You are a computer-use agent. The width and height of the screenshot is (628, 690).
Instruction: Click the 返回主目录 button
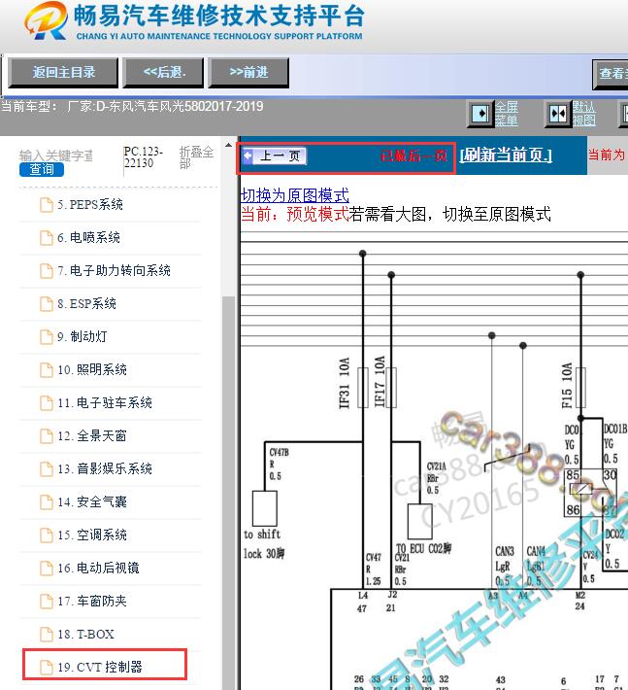(x=63, y=72)
